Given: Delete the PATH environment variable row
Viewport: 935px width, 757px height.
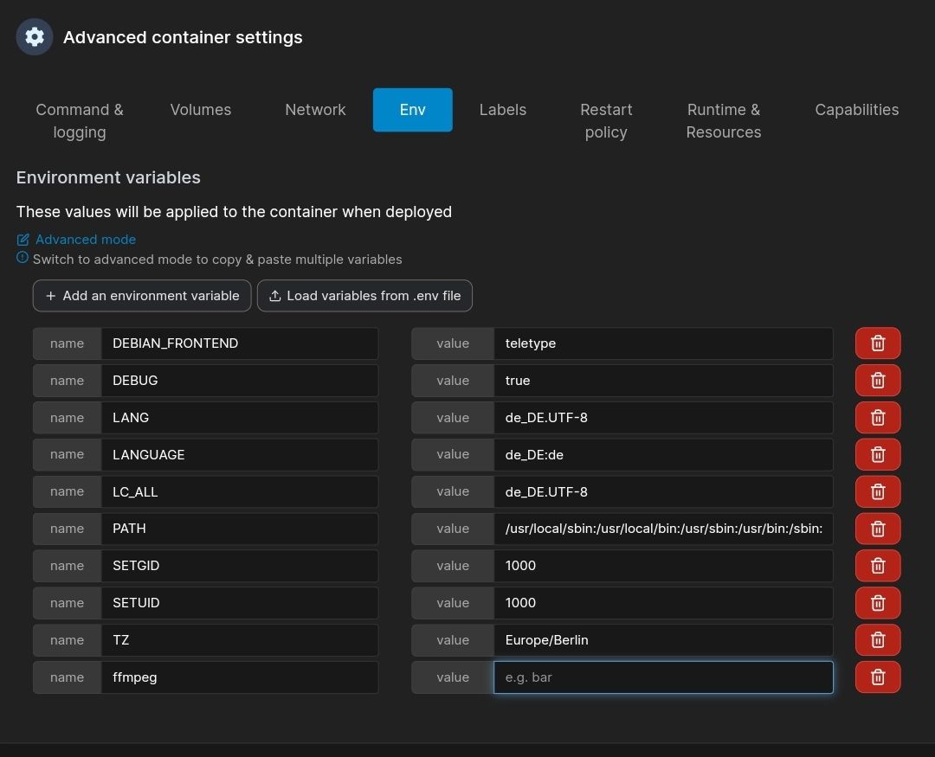Looking at the screenshot, I should point(877,529).
